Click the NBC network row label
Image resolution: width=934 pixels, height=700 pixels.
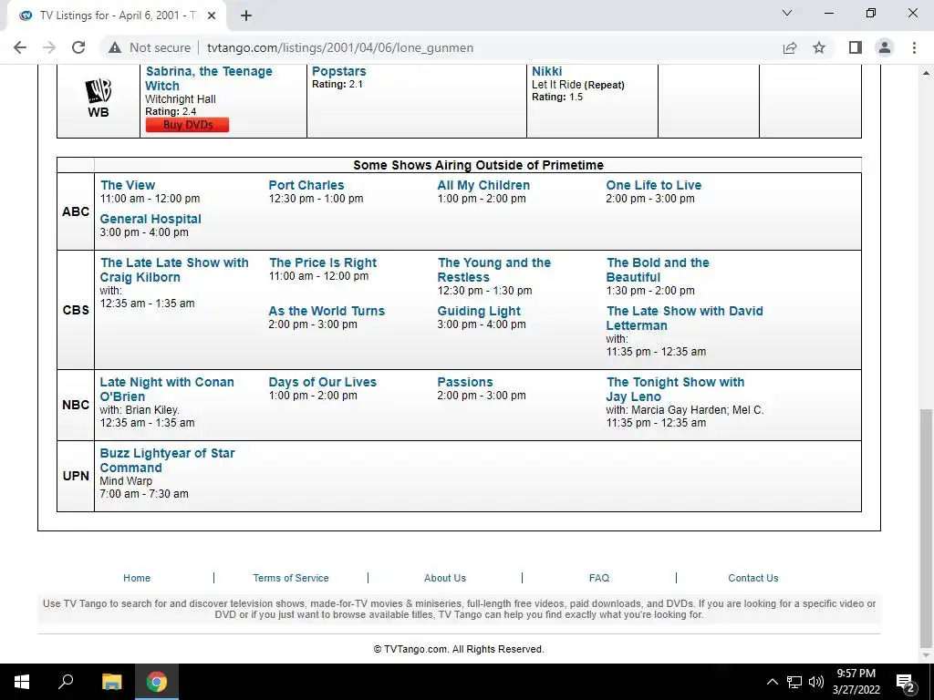(76, 405)
